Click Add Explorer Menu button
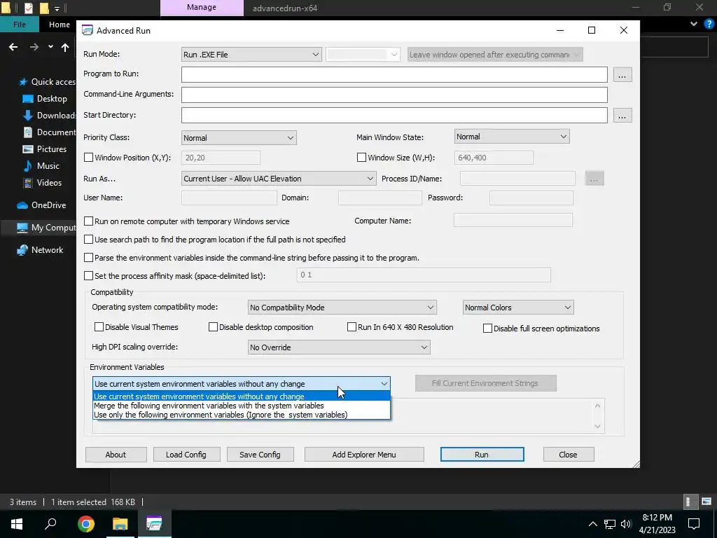 [364, 454]
